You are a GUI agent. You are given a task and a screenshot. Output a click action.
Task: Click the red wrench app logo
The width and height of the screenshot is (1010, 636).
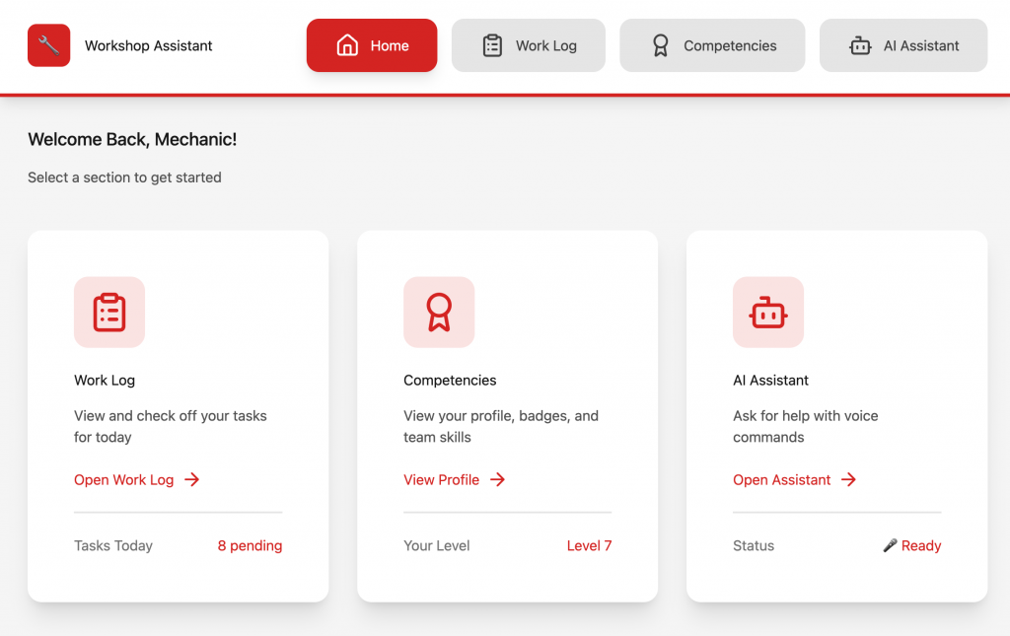tap(48, 45)
